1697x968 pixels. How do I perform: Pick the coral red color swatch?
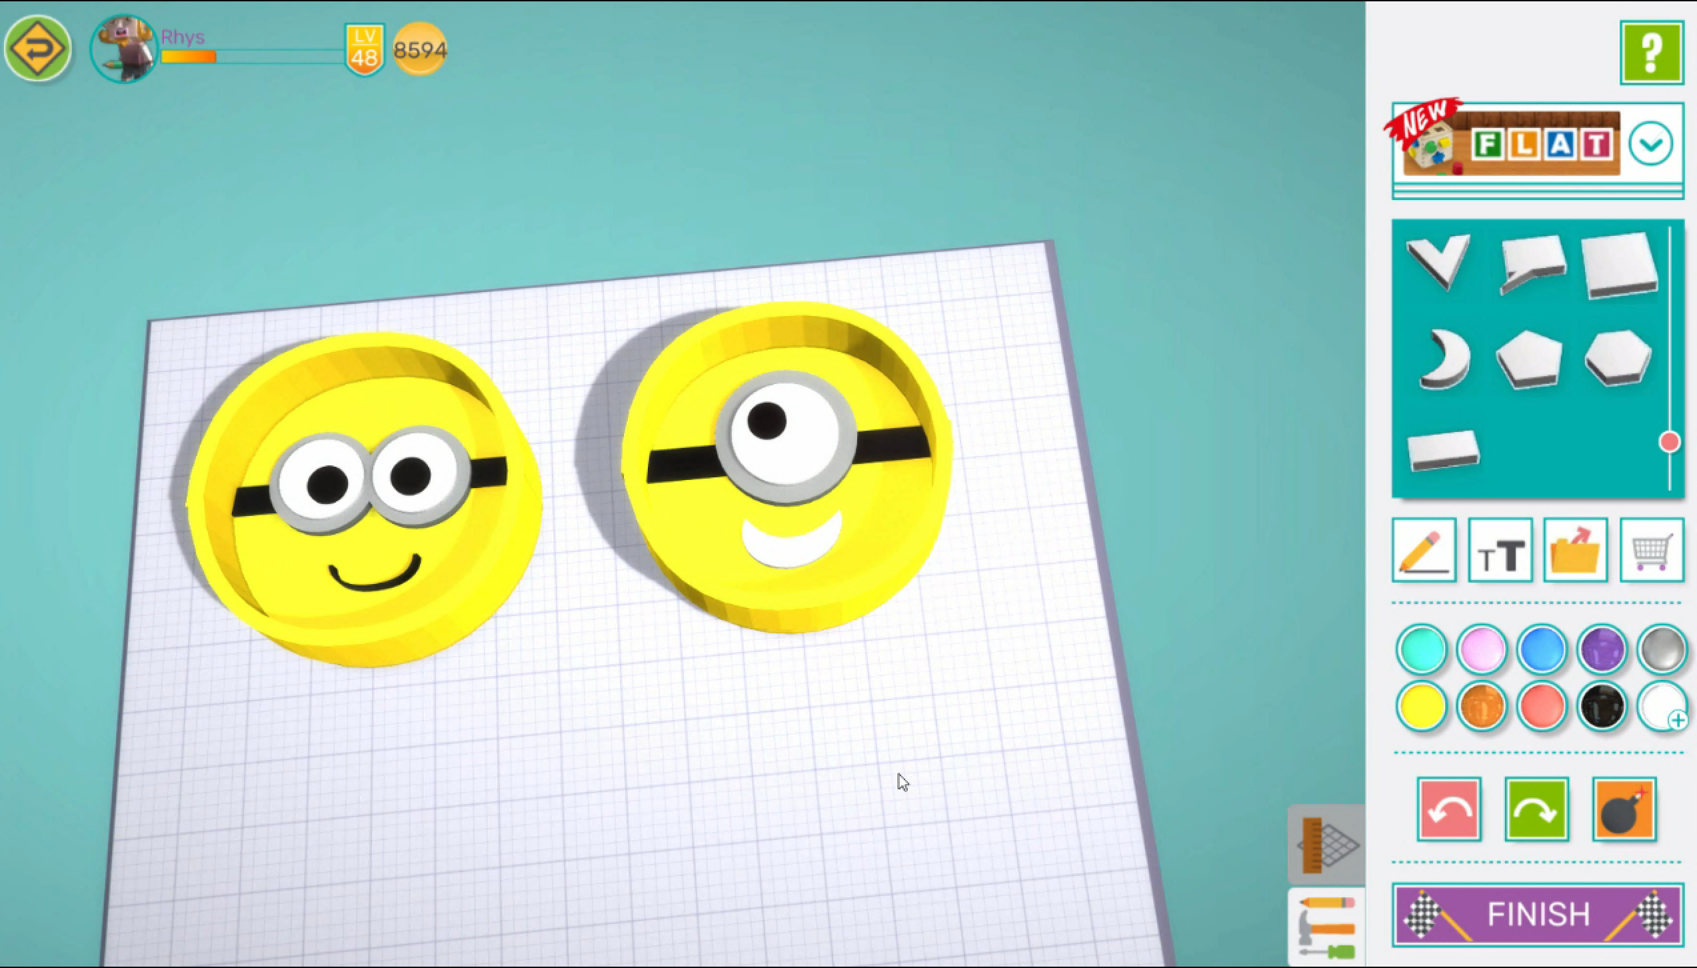pos(1542,705)
